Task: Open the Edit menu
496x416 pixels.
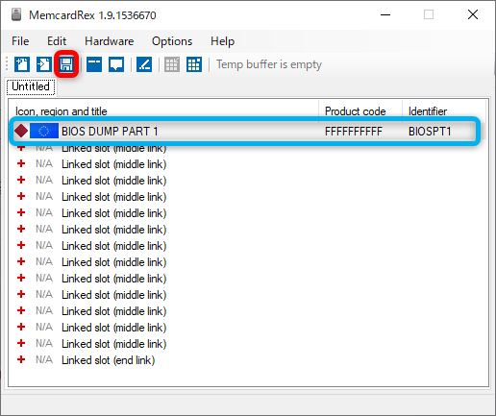Action: click(x=57, y=41)
